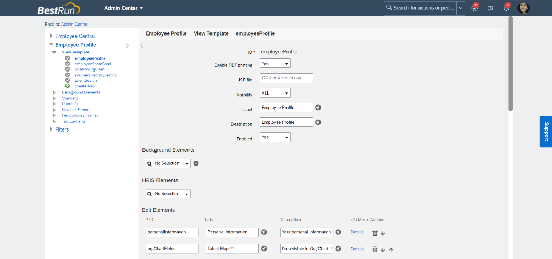Click translation globe icon next to Label field
Viewport: 552px width, 259px height.
318,108
